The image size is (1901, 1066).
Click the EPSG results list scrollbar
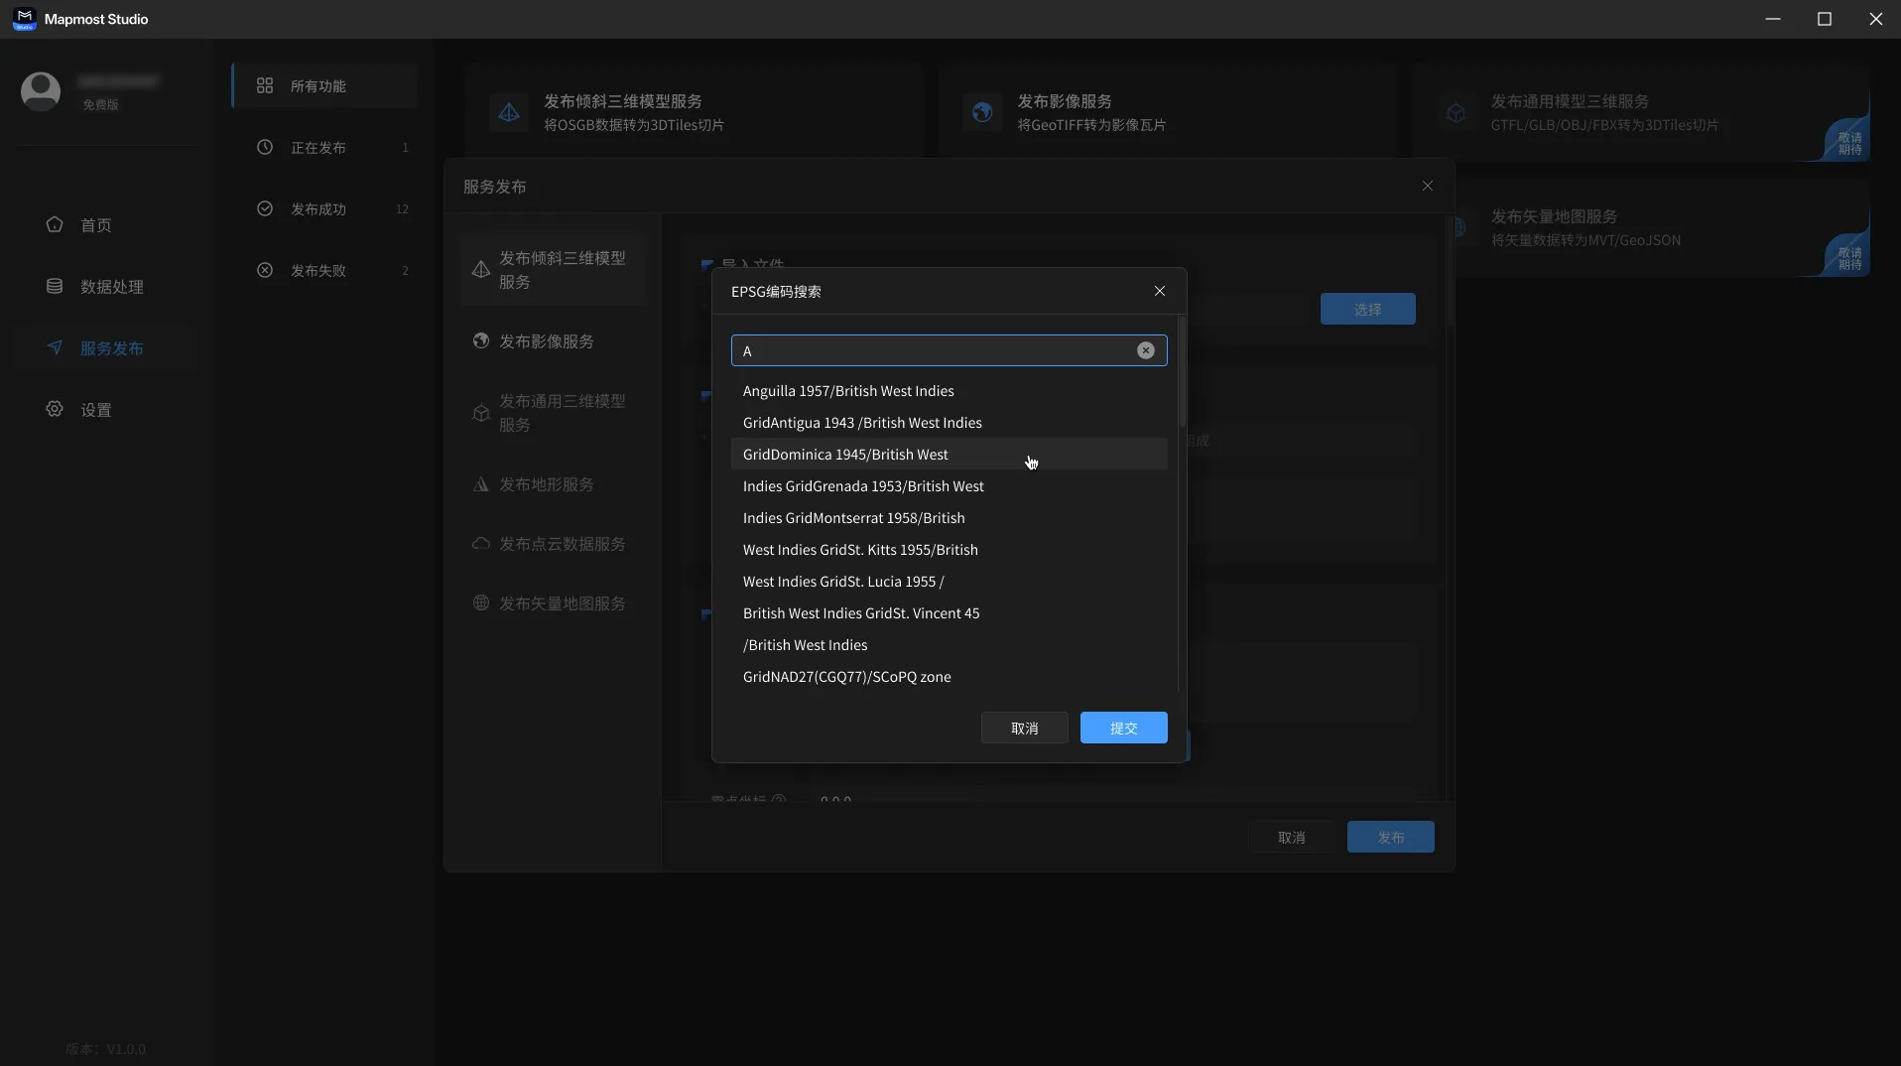(1181, 372)
